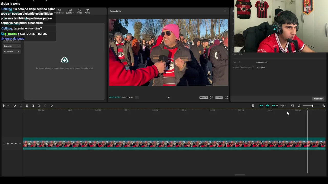Image resolution: width=328 pixels, height=184 pixels.
Task: Open the pointer tool mode dropdown
Action: [8, 106]
